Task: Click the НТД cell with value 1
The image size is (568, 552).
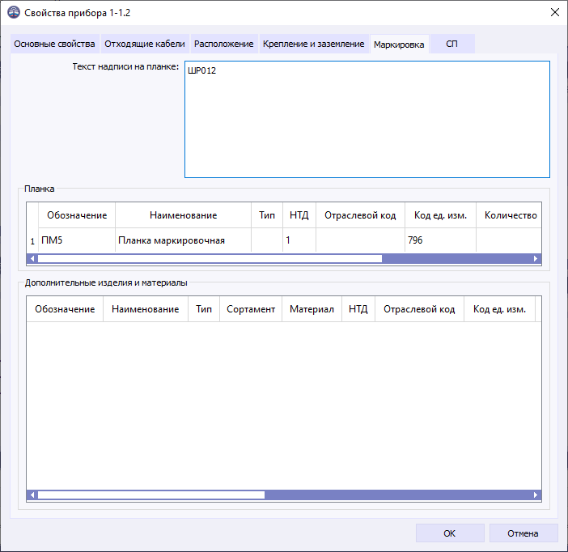Action: point(299,240)
